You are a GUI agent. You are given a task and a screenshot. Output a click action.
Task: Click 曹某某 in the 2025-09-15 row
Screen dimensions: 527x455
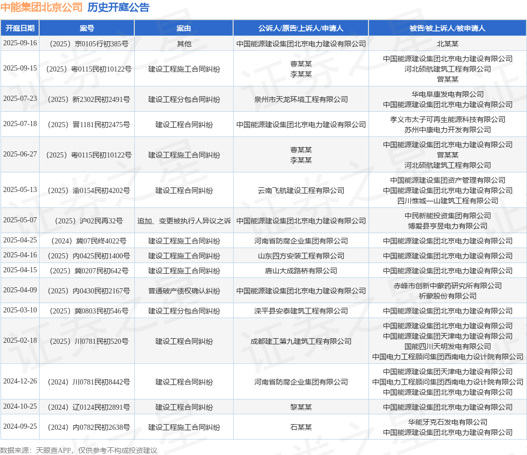coord(301,64)
